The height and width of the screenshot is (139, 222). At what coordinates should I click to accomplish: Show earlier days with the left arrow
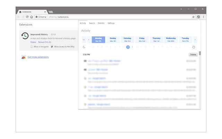tap(89, 40)
